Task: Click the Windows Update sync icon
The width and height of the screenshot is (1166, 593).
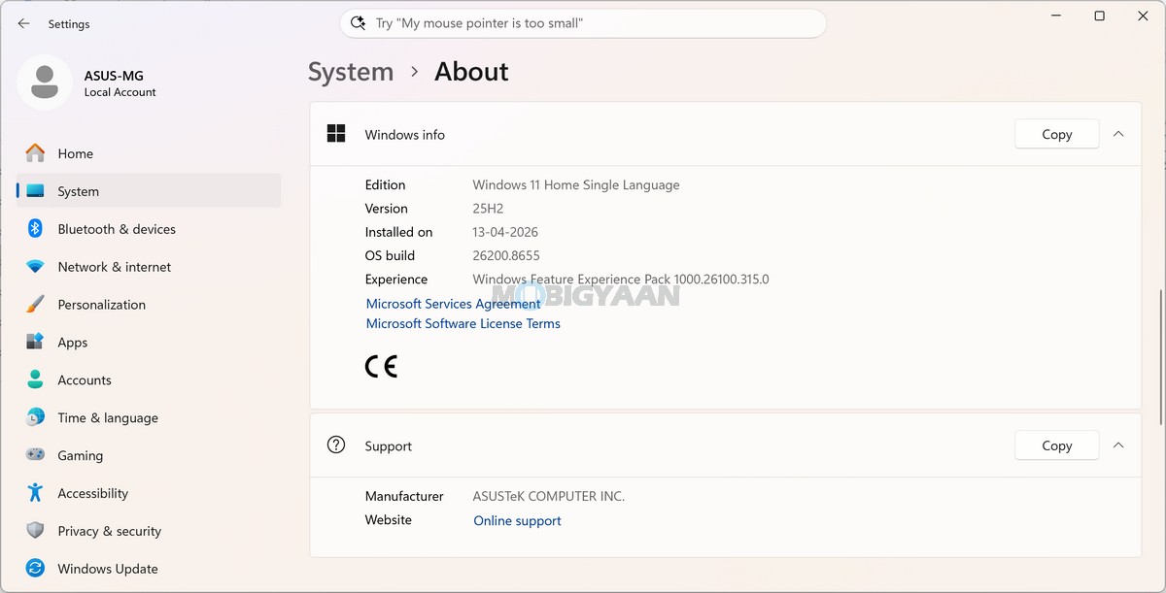Action: (35, 569)
